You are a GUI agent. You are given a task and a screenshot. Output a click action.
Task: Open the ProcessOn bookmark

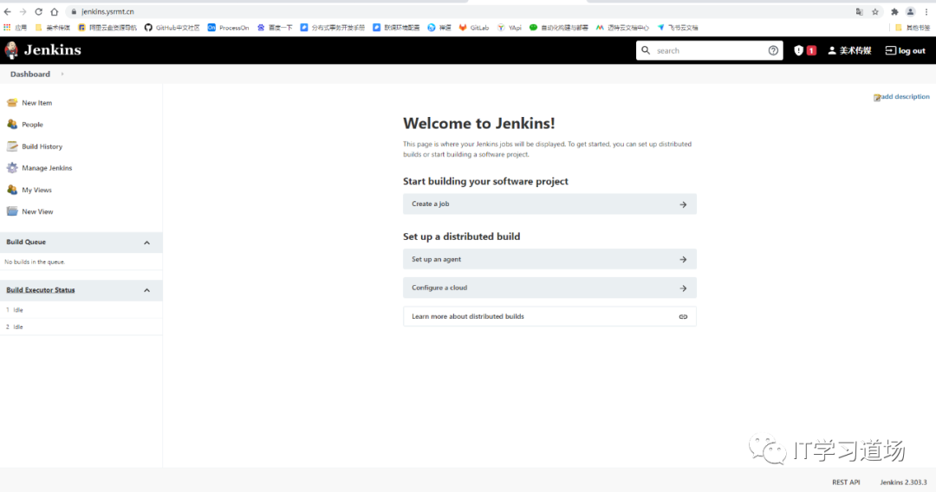228,28
